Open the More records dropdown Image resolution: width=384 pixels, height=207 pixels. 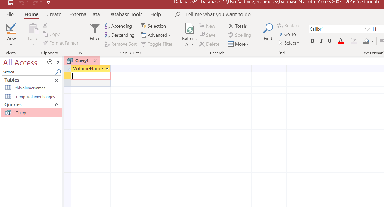pos(238,44)
